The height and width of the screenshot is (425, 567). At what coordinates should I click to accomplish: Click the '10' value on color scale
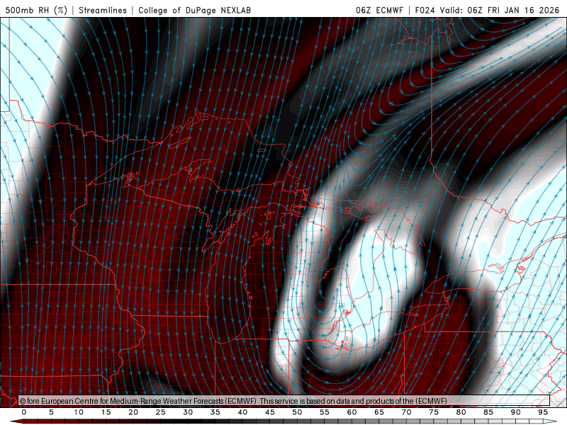pos(79,412)
